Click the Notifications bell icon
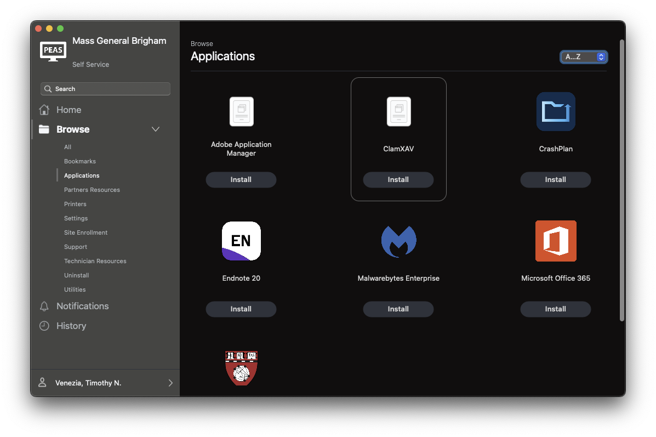Screen dimensions: 656x437 [44, 306]
